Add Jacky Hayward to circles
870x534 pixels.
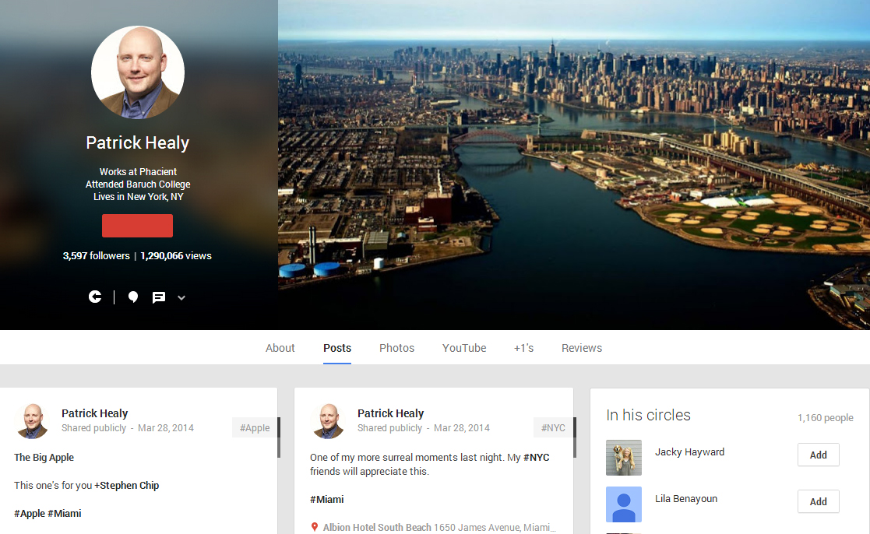tap(818, 455)
